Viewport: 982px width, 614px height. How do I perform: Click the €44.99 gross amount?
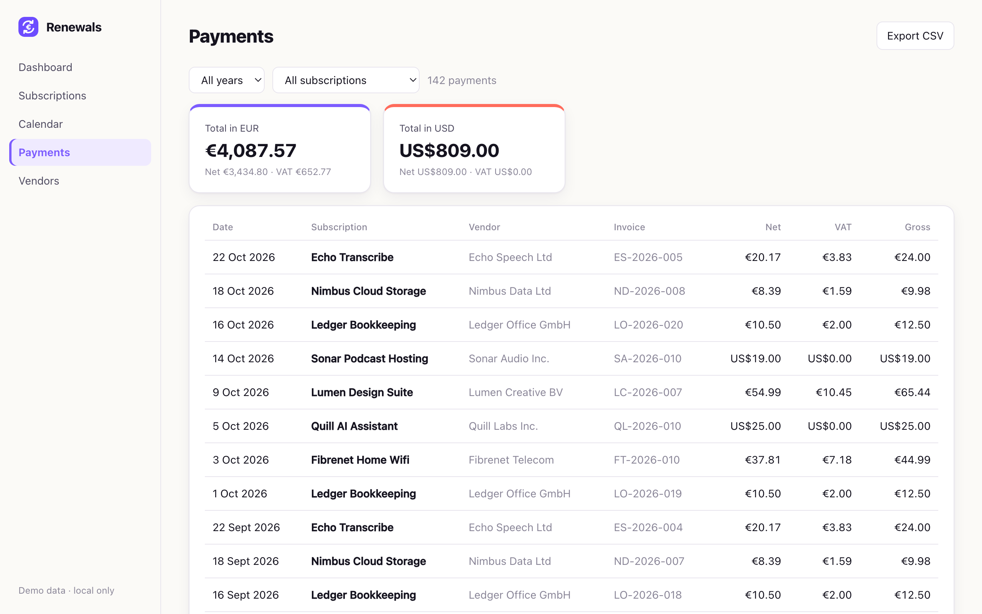[912, 459]
